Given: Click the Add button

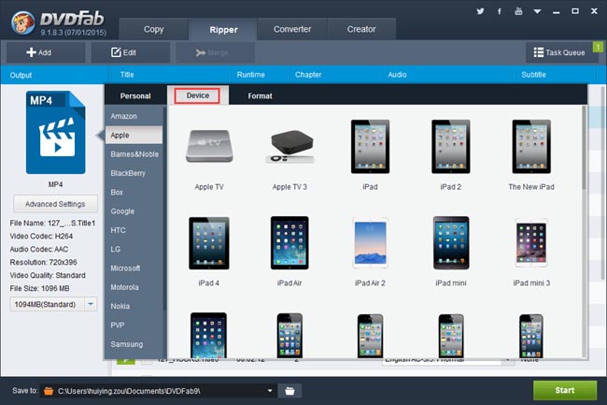Looking at the screenshot, I should (x=46, y=52).
